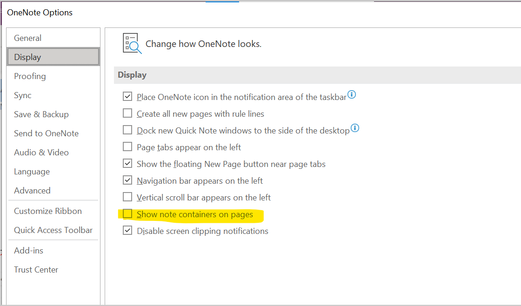Select Trust Center settings
Screen dimensions: 521x306
[x=36, y=269]
